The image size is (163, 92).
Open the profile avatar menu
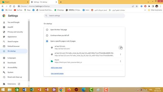(x=157, y=6)
